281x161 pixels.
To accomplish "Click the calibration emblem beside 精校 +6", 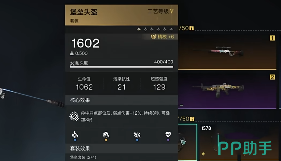I will click(154, 37).
